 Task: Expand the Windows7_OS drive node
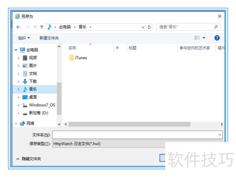pos(18,105)
